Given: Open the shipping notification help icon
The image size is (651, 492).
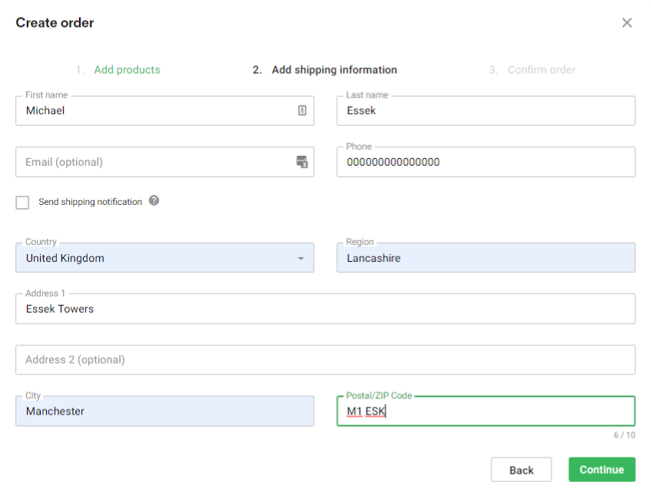Looking at the screenshot, I should coord(154,200).
